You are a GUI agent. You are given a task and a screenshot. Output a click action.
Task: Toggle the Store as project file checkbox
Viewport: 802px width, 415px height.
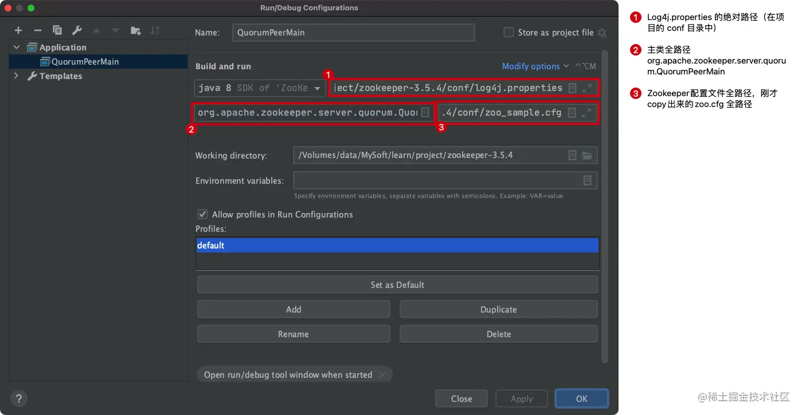[508, 33]
